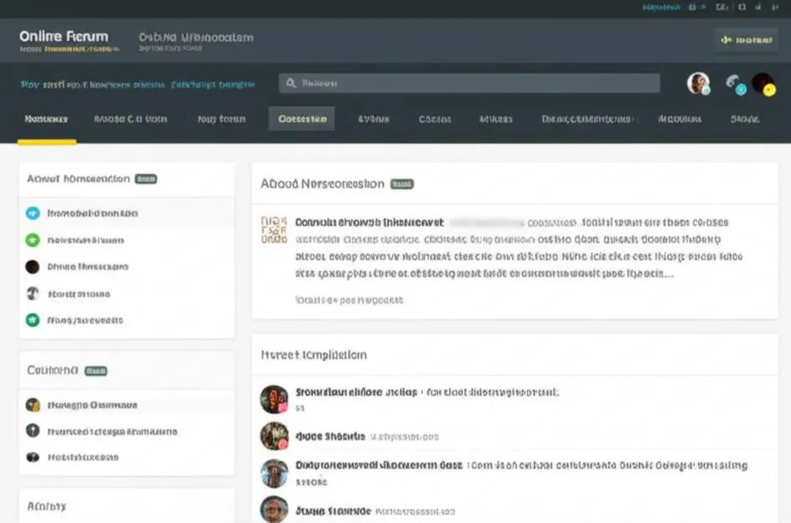This screenshot has width=791, height=523.
Task: Click into the header search field
Action: 469,83
